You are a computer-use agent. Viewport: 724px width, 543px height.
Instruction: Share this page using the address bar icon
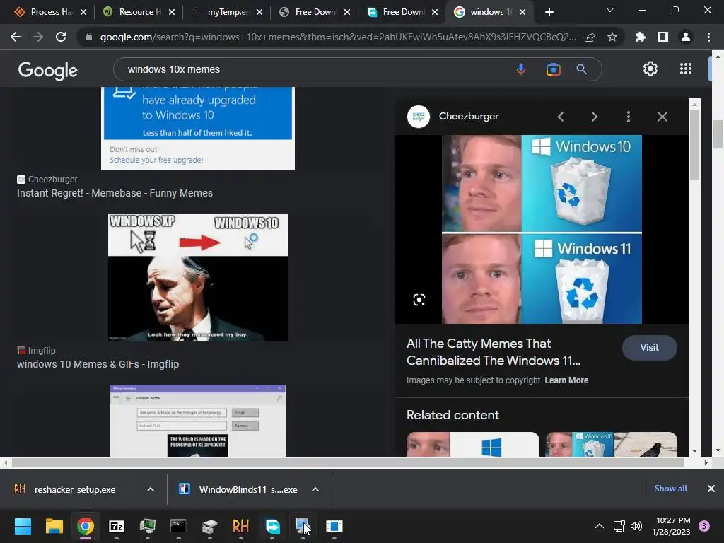click(x=590, y=37)
